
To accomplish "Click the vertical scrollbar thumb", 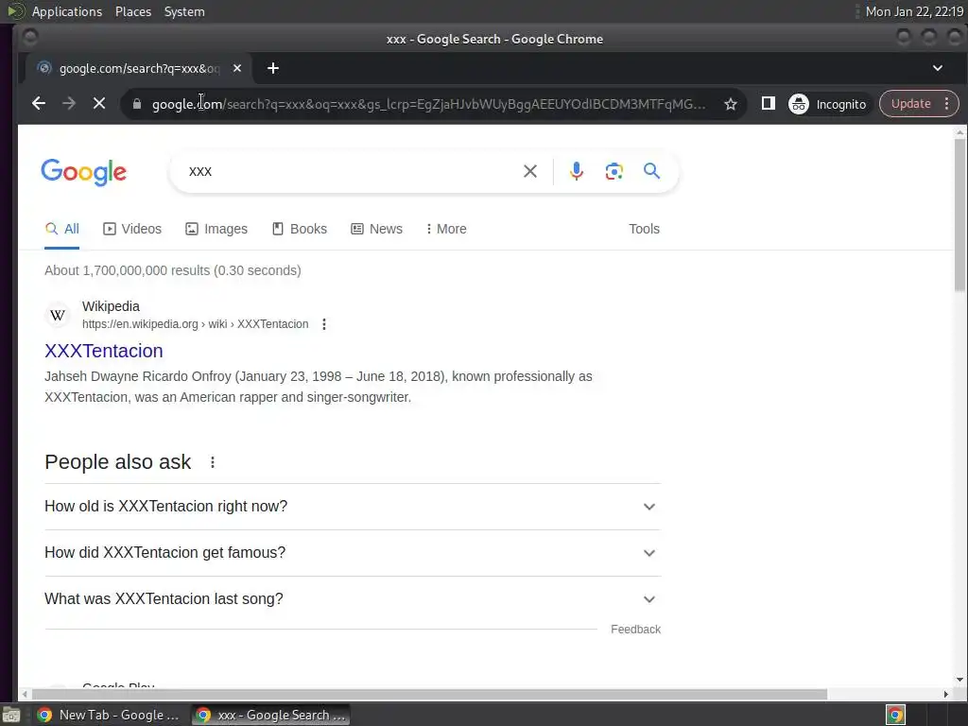I will point(959,215).
